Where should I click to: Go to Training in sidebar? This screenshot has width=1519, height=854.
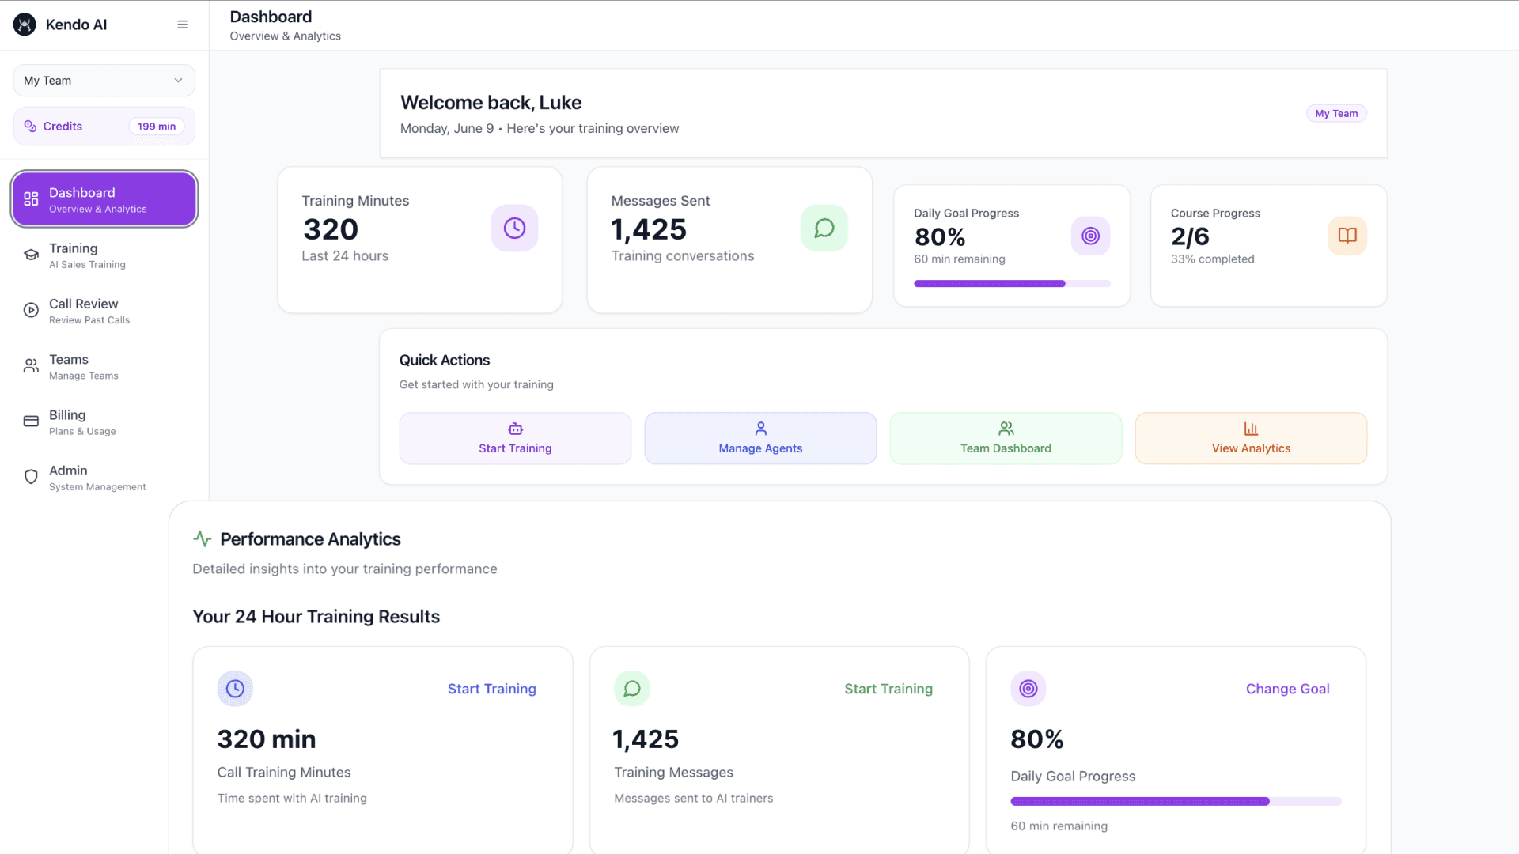click(104, 255)
